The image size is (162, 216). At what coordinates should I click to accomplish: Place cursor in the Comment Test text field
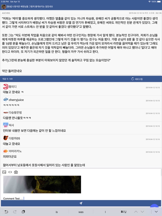(81, 199)
